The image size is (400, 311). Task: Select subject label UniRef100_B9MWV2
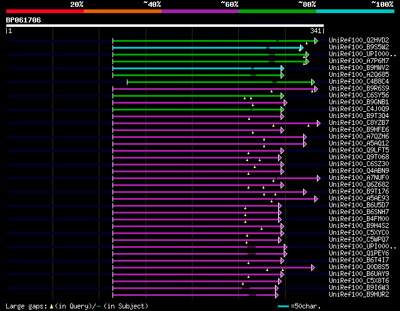click(x=359, y=67)
